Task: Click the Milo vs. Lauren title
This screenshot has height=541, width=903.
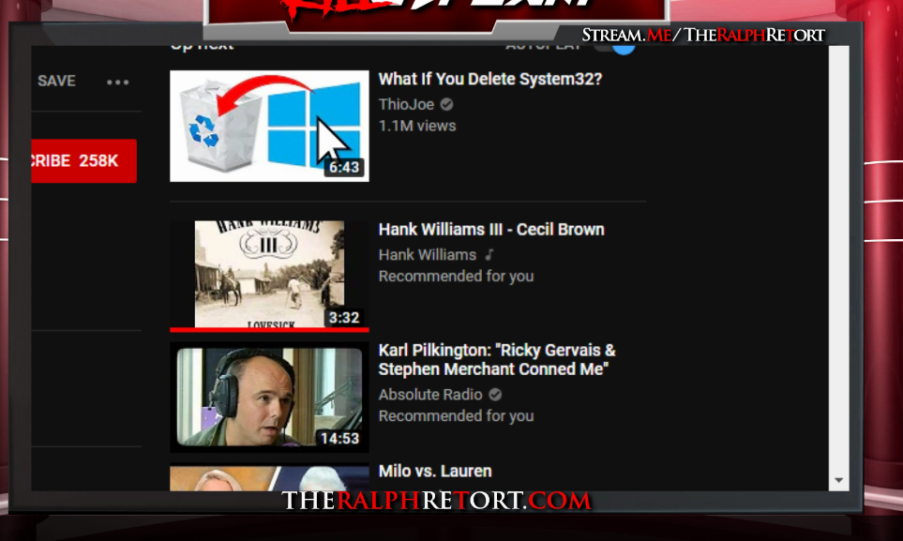Action: [x=435, y=472]
